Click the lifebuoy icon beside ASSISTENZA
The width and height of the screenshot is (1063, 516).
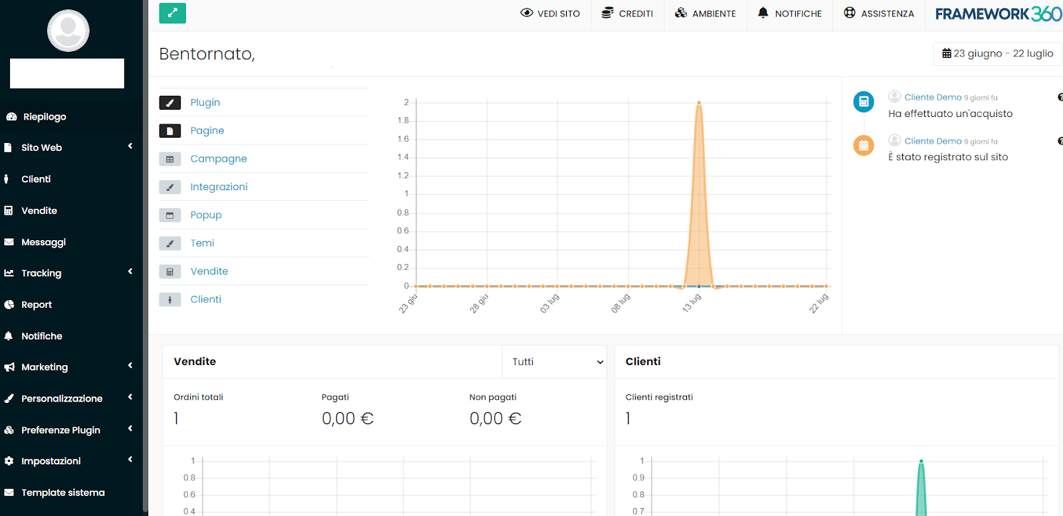(x=850, y=13)
